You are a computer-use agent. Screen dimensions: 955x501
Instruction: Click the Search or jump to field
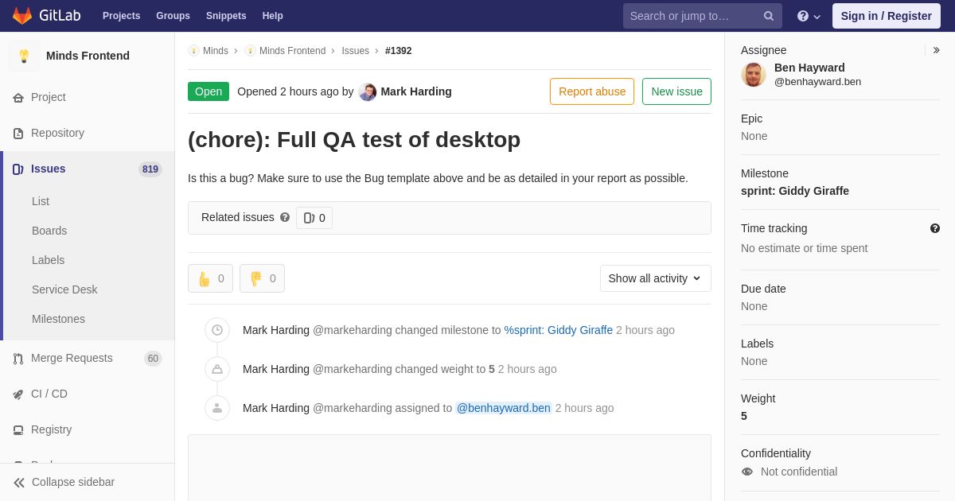tap(692, 16)
